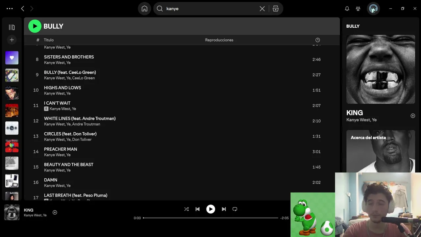
Task: Open KING song title in now playing bar
Action: pos(29,210)
